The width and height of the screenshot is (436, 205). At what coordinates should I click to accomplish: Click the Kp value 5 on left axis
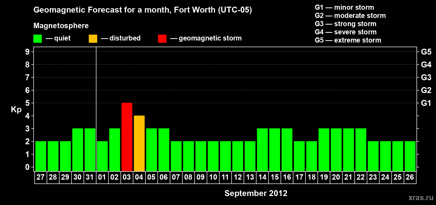[27, 103]
